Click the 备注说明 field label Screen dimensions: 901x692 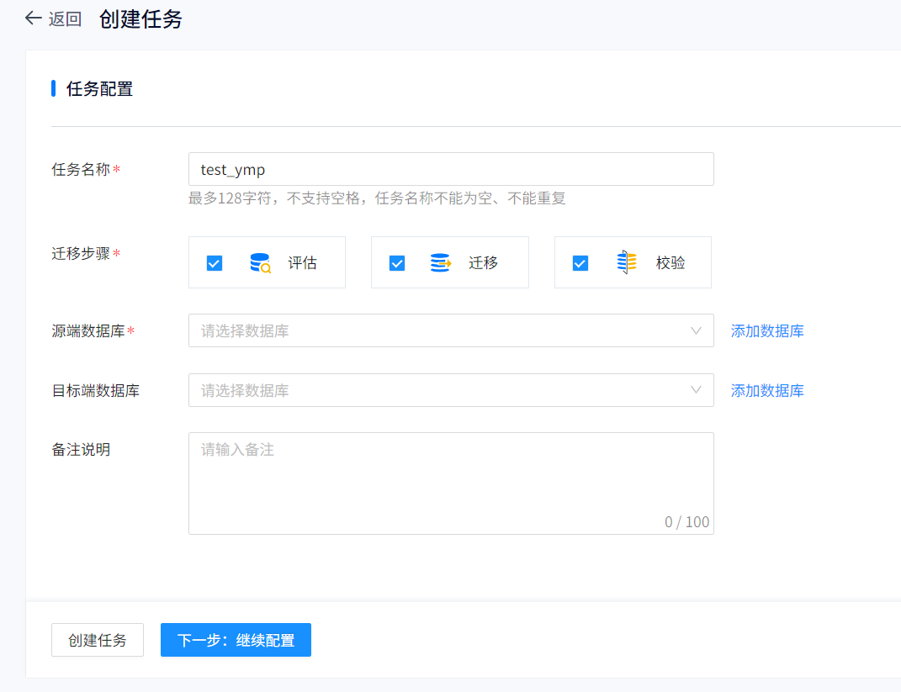pyautogui.click(x=81, y=450)
